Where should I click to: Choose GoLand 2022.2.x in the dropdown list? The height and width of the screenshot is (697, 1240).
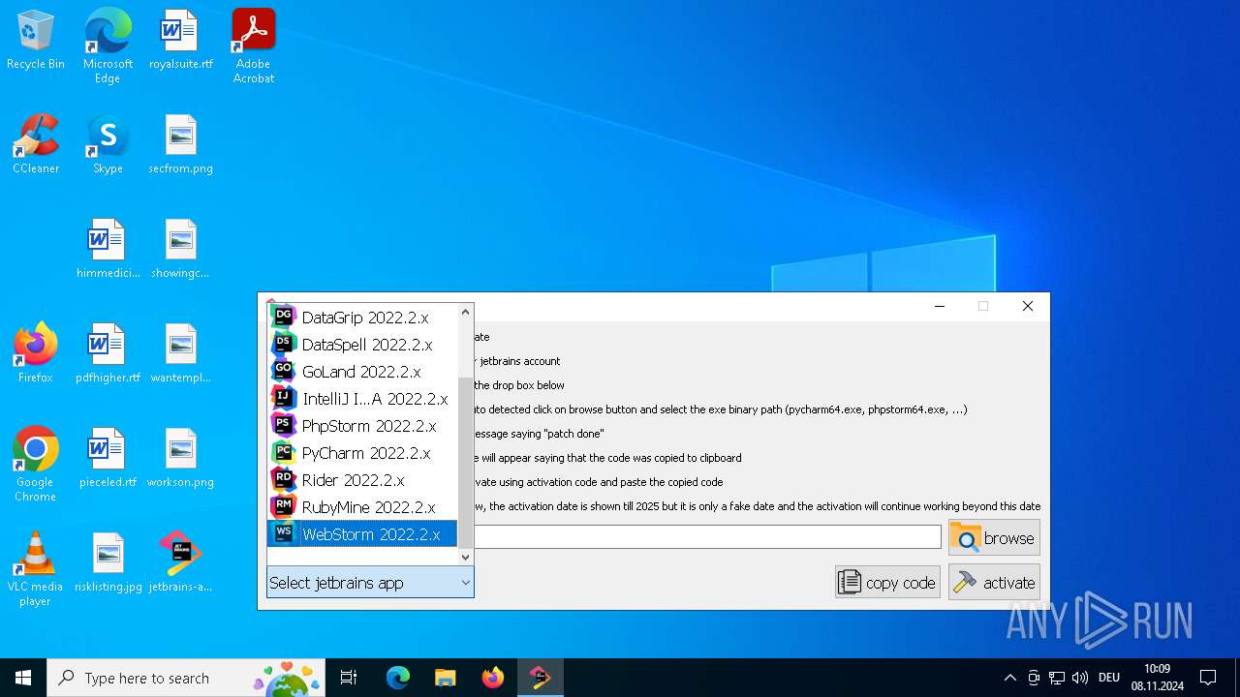click(362, 371)
